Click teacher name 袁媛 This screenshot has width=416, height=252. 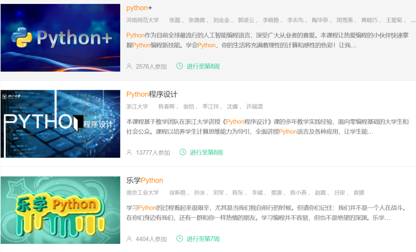point(359,193)
